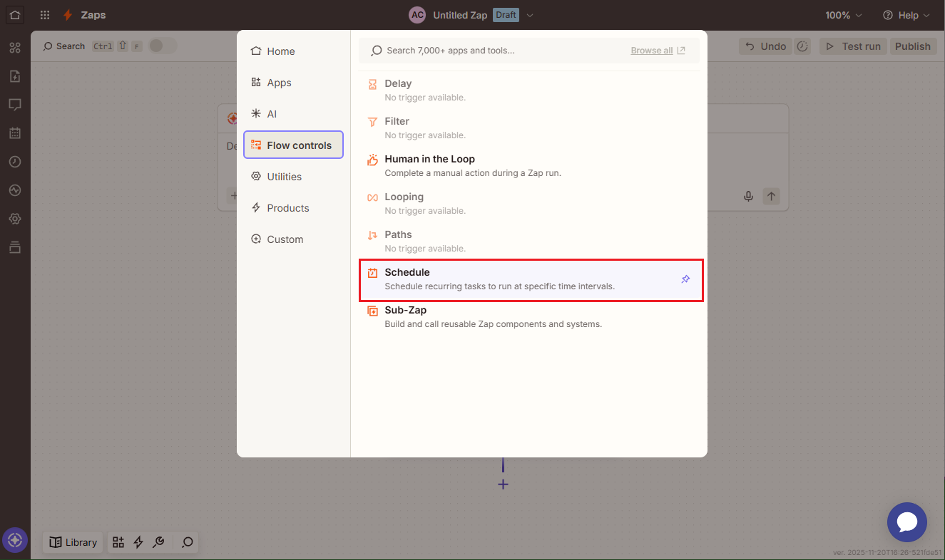945x560 pixels.
Task: Click the Filter list item
Action: pyautogui.click(x=530, y=128)
